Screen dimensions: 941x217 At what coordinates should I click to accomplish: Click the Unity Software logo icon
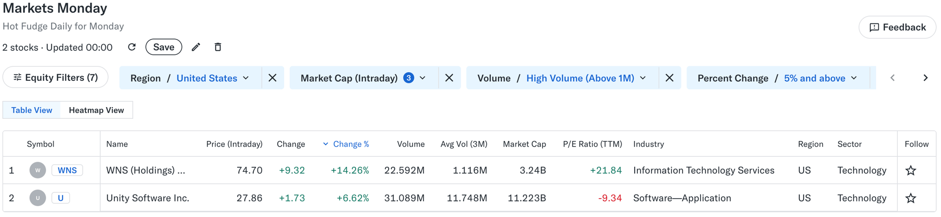(x=38, y=198)
